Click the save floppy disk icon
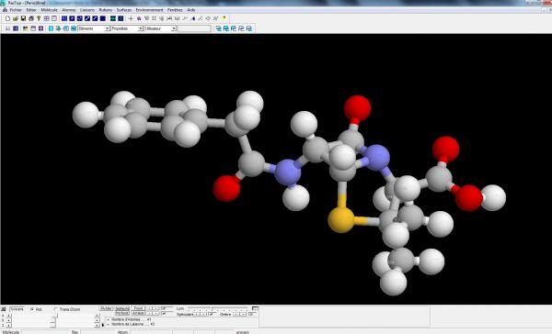Image resolution: width=552 pixels, height=334 pixels. pos(23,18)
